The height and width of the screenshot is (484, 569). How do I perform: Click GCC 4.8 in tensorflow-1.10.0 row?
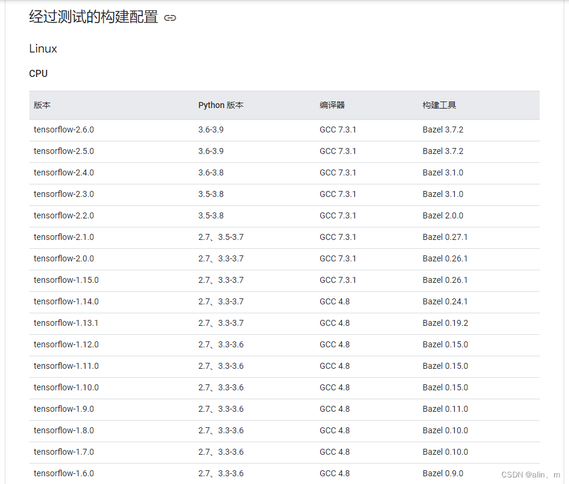pyautogui.click(x=335, y=387)
